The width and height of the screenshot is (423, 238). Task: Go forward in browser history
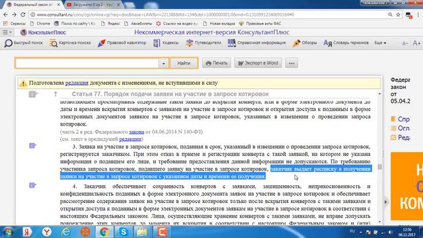click(x=14, y=15)
